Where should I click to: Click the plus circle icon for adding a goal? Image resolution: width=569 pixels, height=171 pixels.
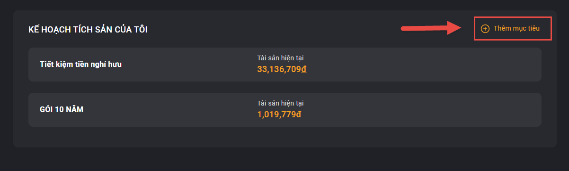(x=485, y=29)
